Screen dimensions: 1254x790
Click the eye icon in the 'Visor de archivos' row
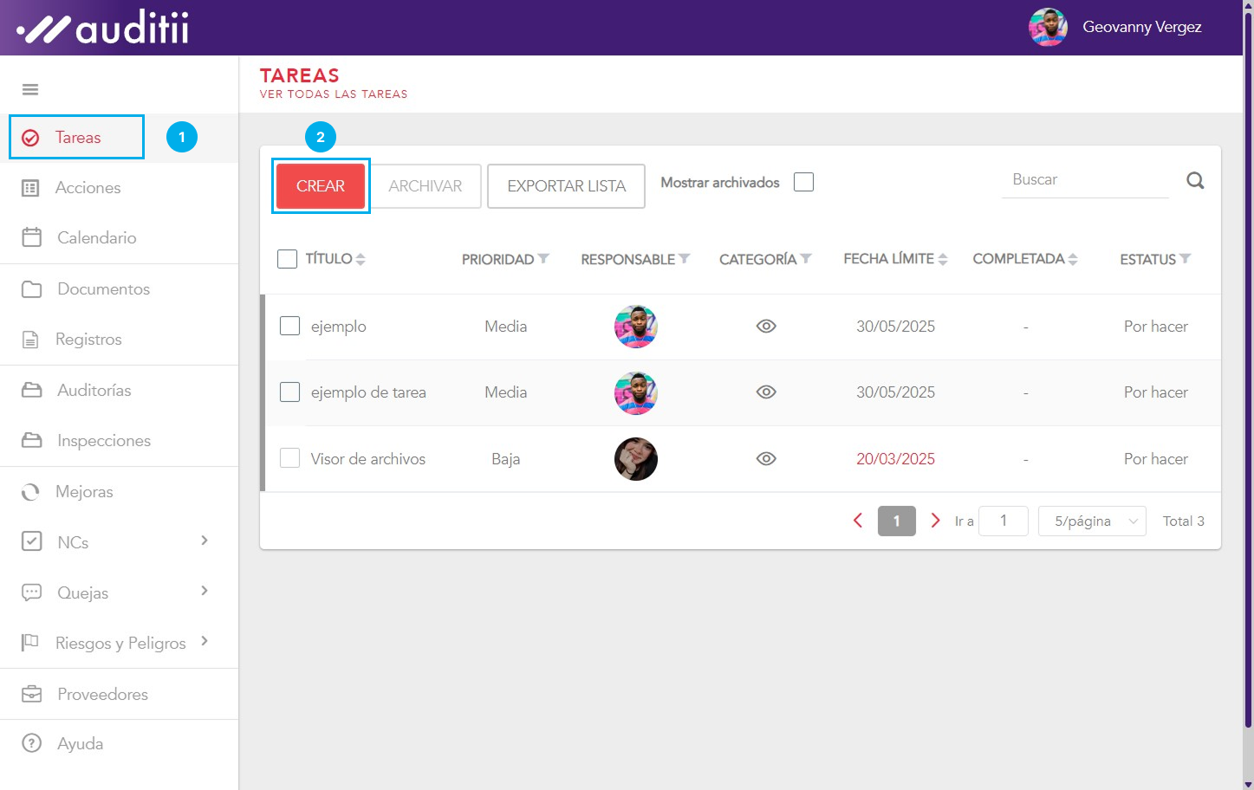point(765,459)
